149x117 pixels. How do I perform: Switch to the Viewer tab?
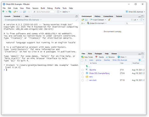pos(114,54)
